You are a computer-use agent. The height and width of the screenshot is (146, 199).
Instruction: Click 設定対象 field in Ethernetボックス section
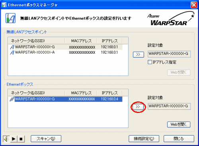coord(169,106)
